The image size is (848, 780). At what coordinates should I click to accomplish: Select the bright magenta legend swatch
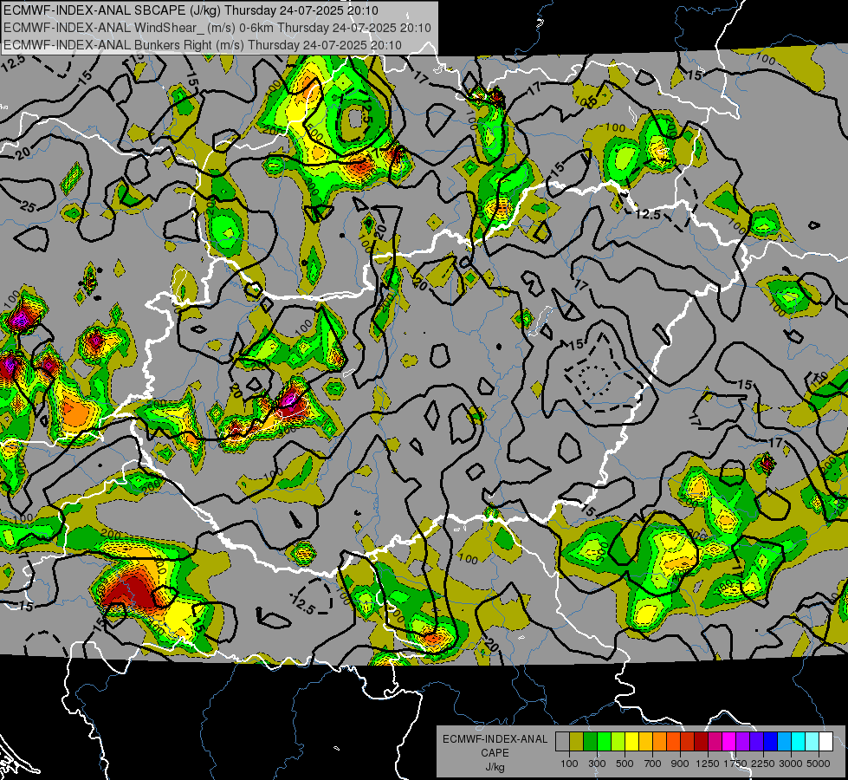click(729, 742)
